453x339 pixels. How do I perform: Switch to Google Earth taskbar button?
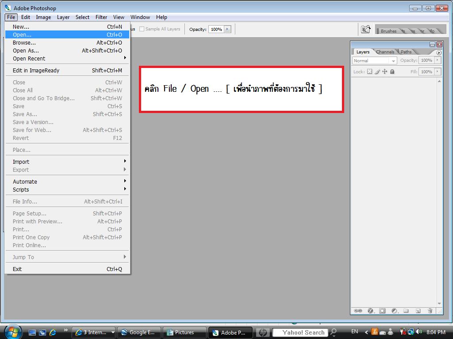click(139, 332)
